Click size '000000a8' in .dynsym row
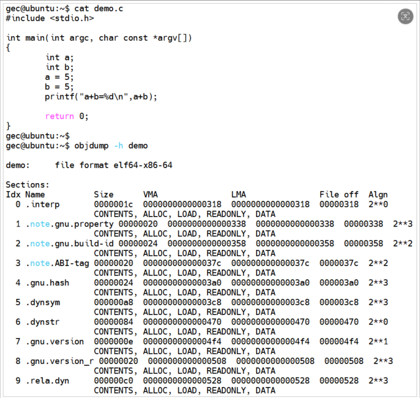Viewport: 420px width, 398px height. point(113,302)
